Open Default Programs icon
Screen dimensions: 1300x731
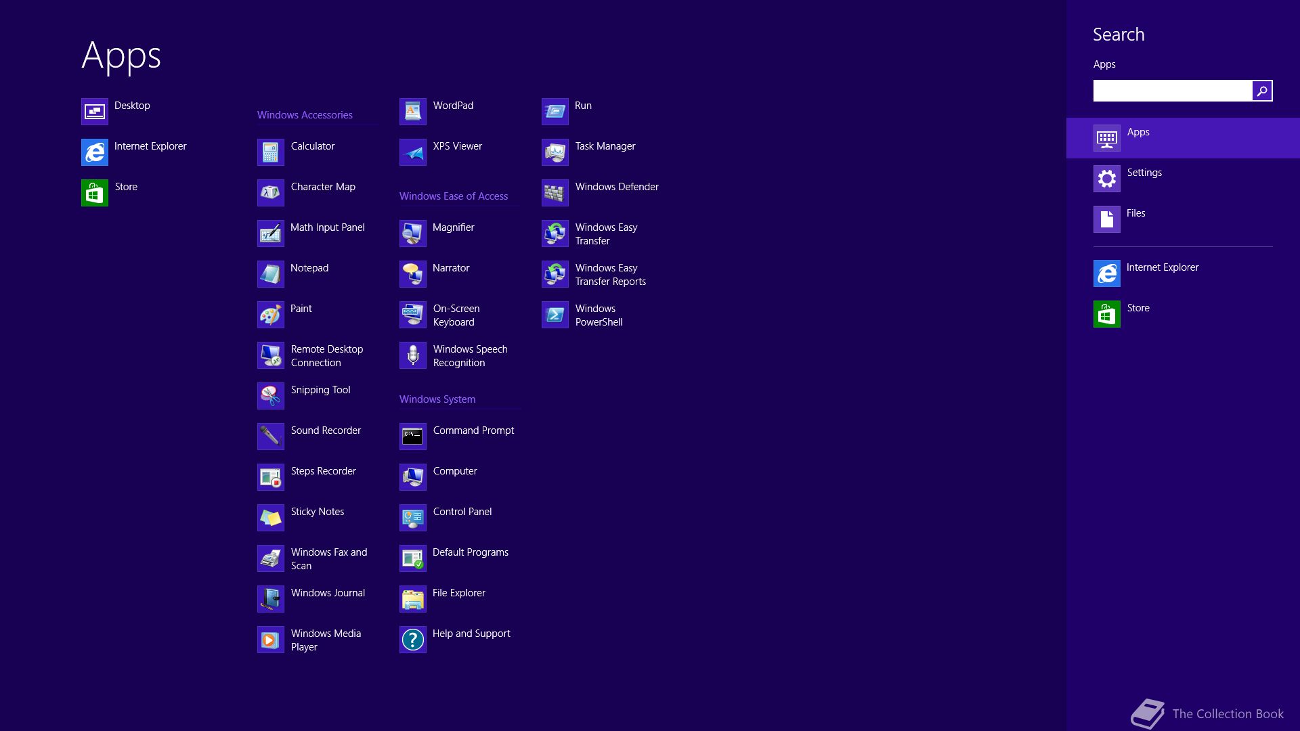pyautogui.click(x=413, y=558)
